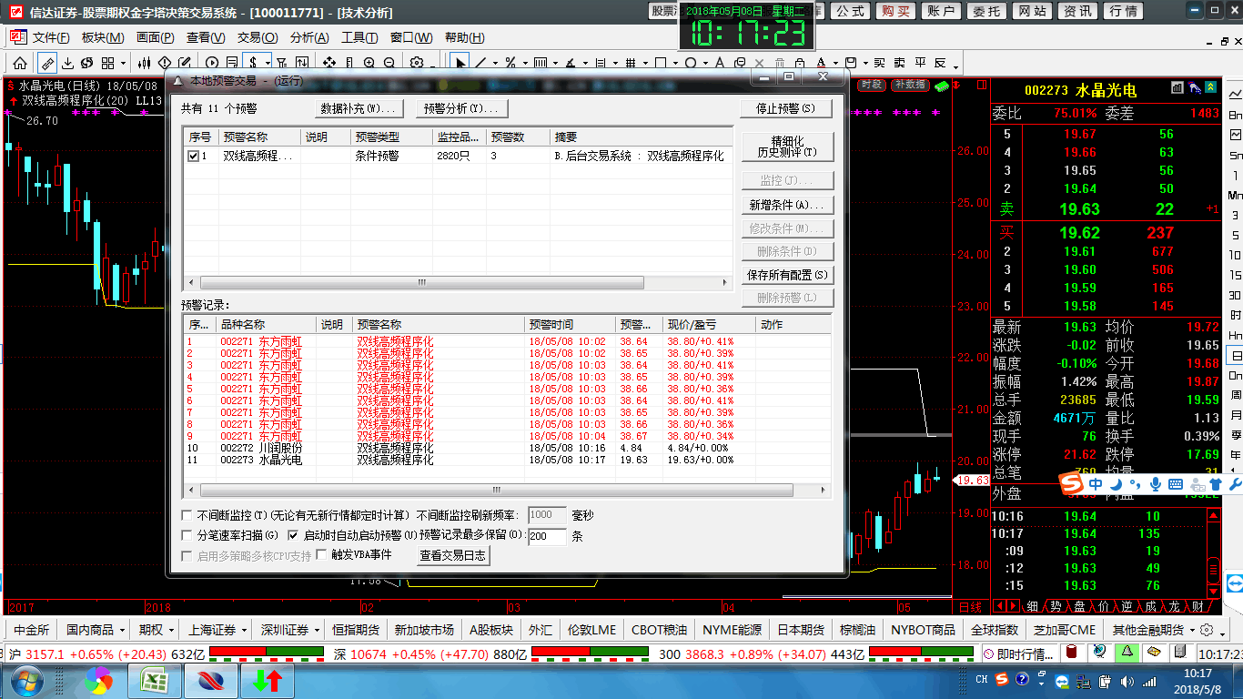Open the gear icon beside 其他金融期货
1243x699 pixels.
click(x=1207, y=630)
